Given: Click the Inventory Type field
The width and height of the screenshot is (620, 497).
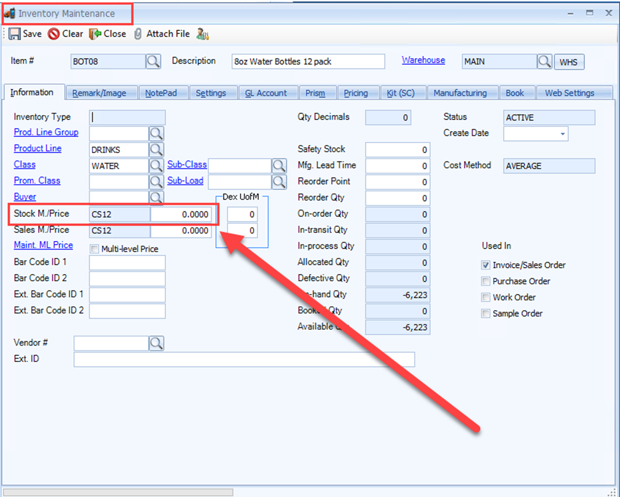Looking at the screenshot, I should click(127, 118).
